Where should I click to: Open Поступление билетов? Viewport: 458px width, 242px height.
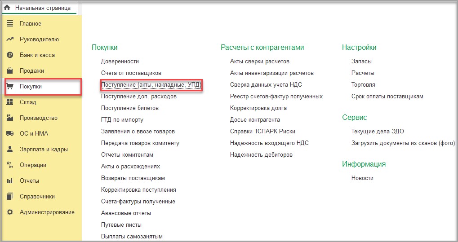130,108
